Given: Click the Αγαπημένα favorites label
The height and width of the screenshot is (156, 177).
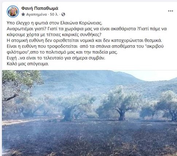Looking at the screenshot, I should pos(36,15).
